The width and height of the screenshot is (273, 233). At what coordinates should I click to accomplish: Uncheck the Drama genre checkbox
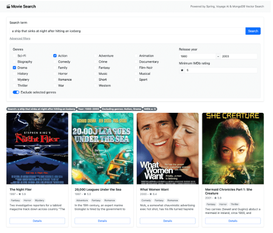(14, 68)
